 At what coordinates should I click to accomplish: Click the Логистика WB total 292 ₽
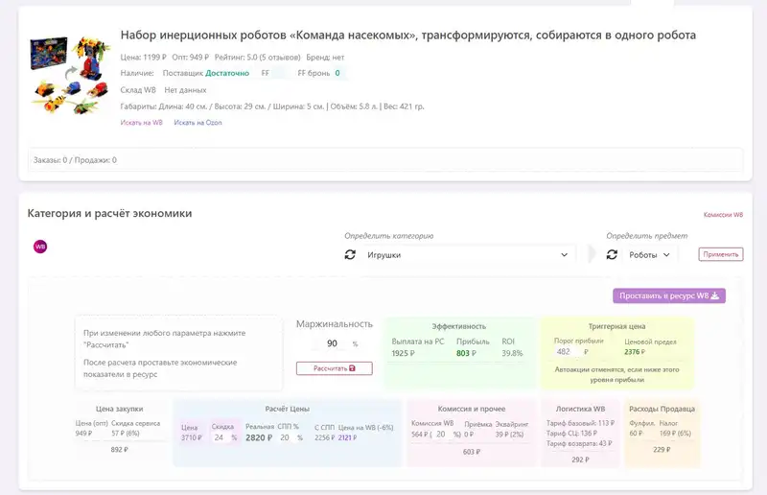pos(580,460)
